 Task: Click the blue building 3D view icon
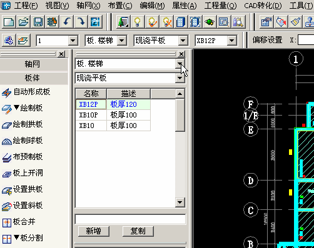(x=181, y=22)
